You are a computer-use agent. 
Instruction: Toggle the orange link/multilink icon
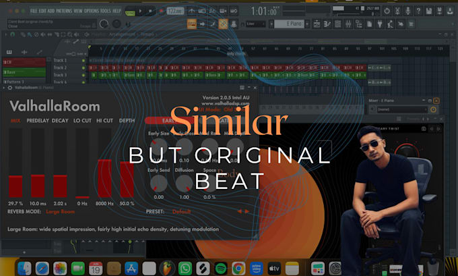pos(223,24)
